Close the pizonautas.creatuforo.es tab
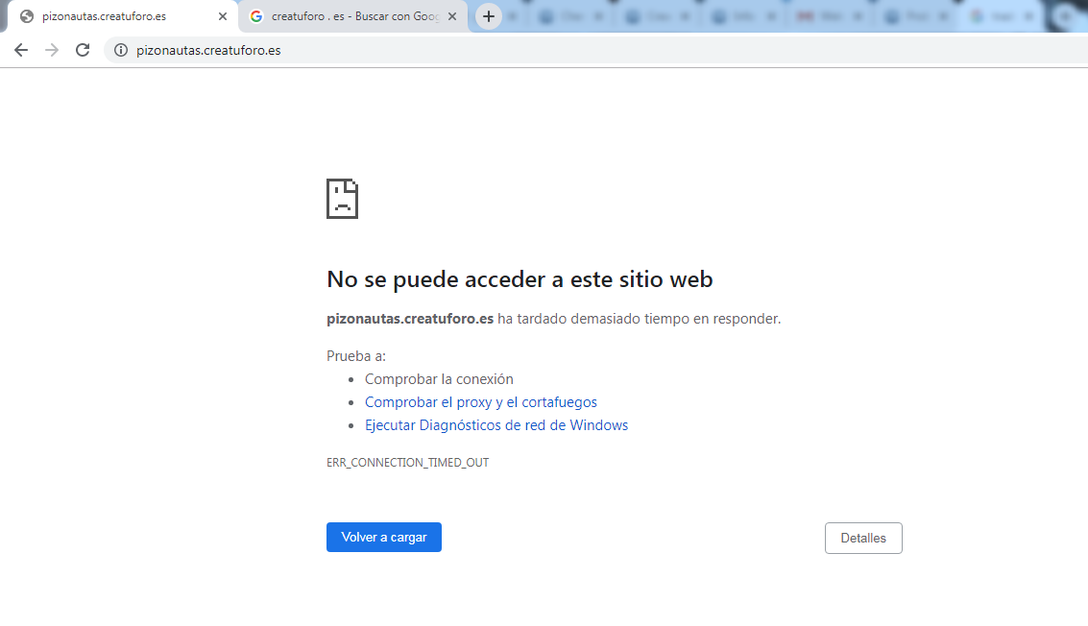This screenshot has width=1088, height=626. (223, 16)
